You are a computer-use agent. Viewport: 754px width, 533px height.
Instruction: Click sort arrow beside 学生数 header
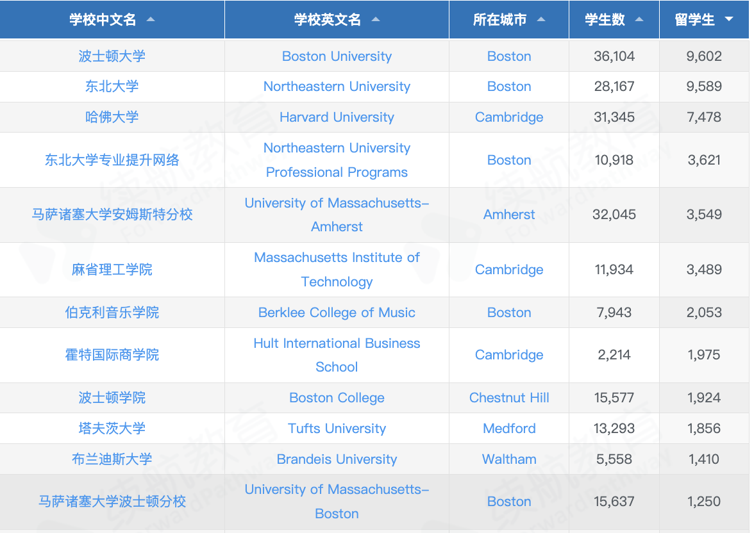(639, 20)
